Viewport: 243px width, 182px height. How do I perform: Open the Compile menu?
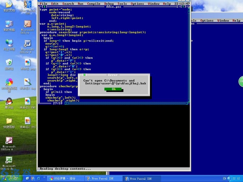(94, 4)
